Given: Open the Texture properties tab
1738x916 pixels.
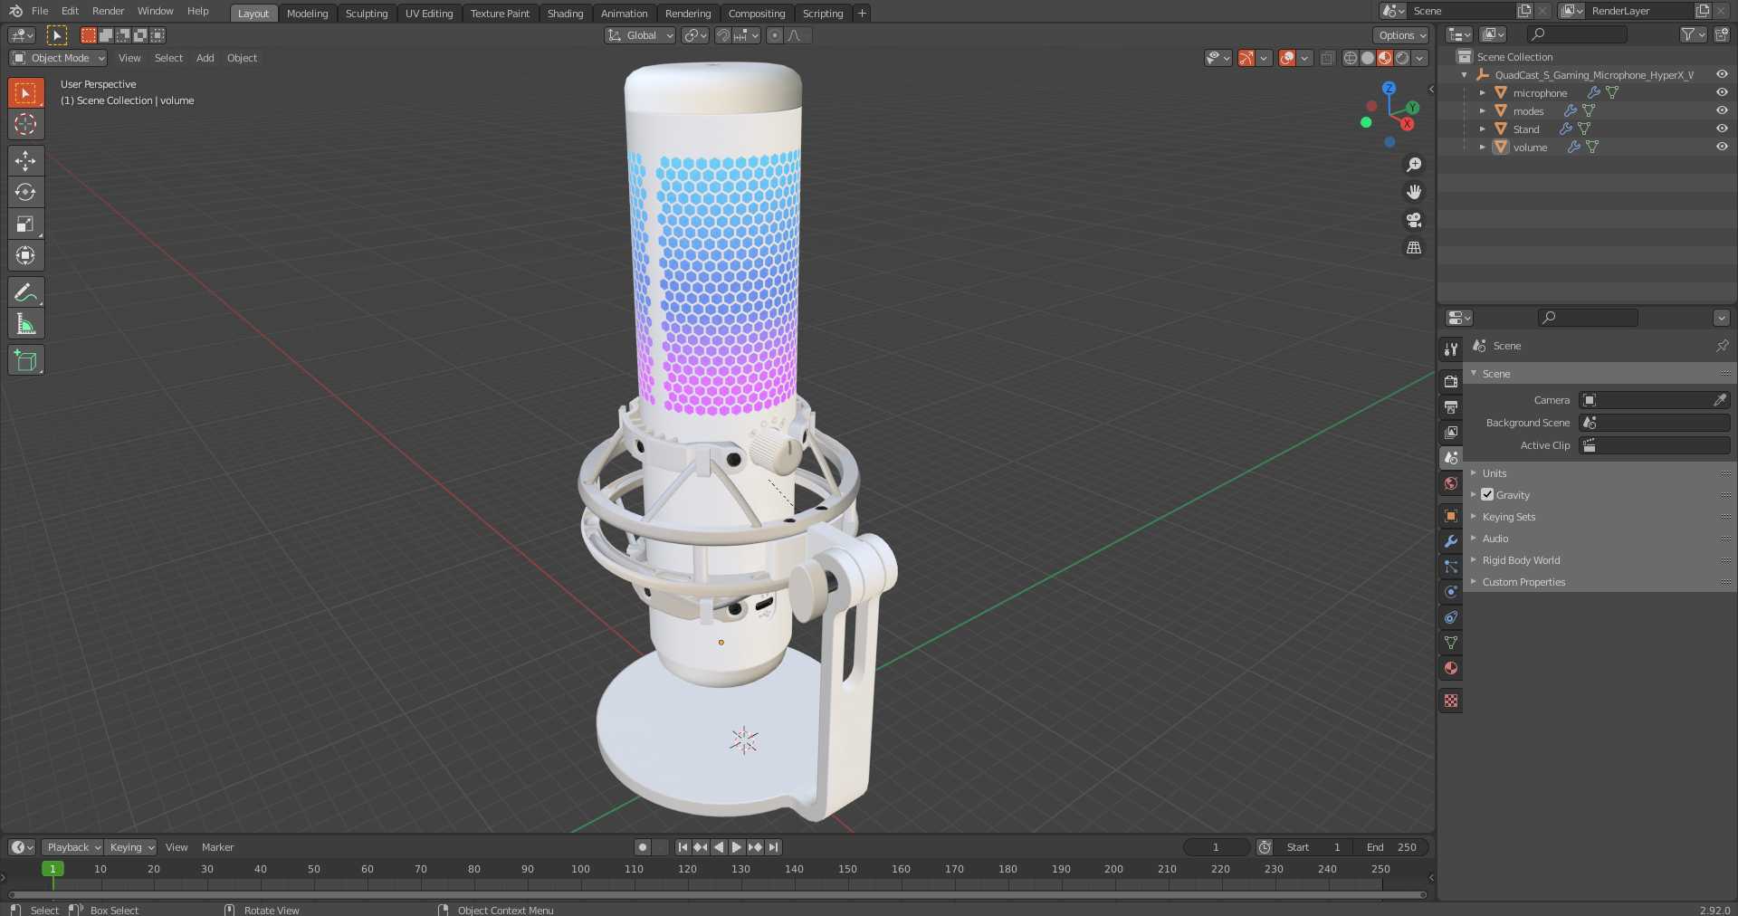Looking at the screenshot, I should [x=1451, y=701].
